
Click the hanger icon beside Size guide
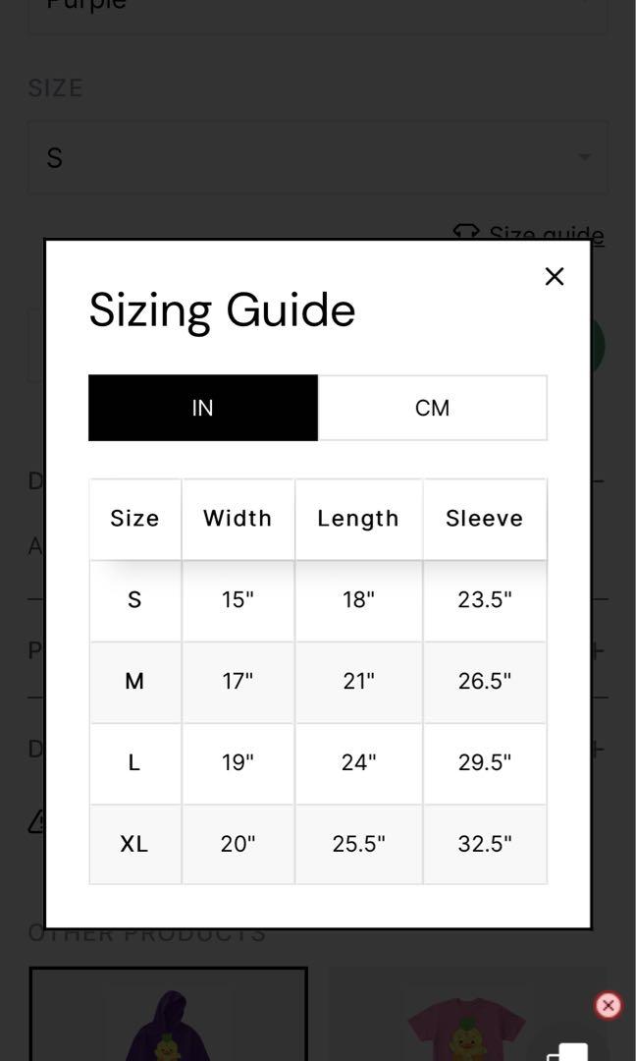pos(465,232)
